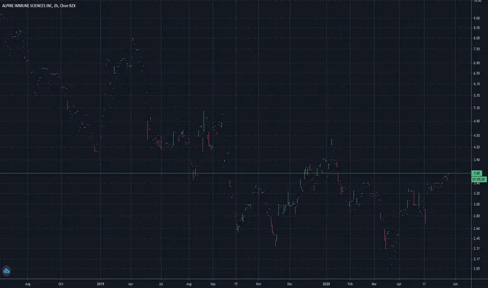Click the 9.00 price axis label
The image size is (488, 288).
point(476,18)
